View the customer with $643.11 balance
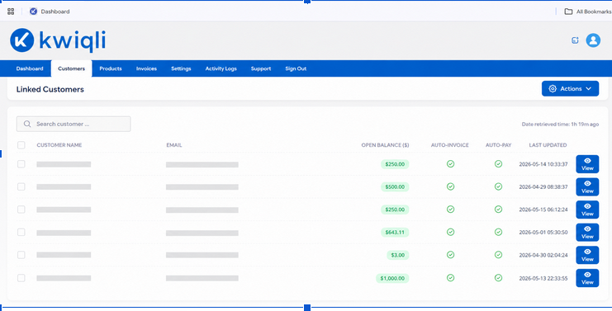The height and width of the screenshot is (311, 612). pyautogui.click(x=587, y=233)
